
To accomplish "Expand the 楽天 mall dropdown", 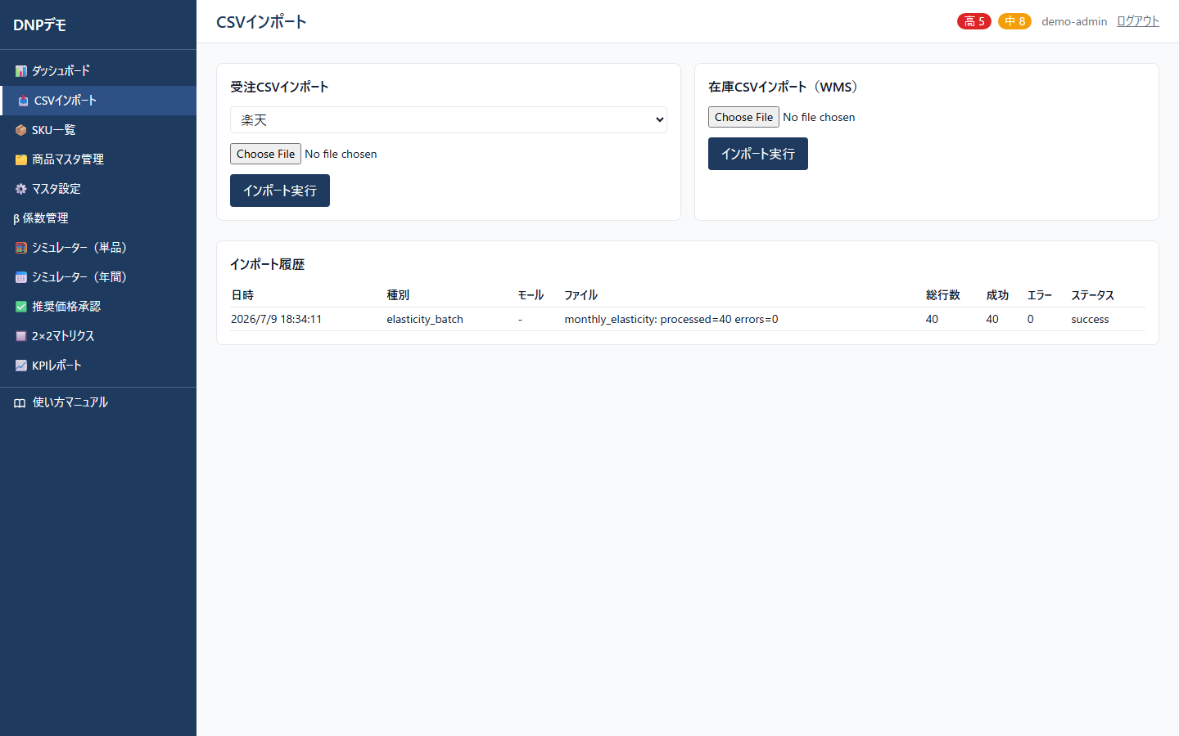I will [449, 120].
